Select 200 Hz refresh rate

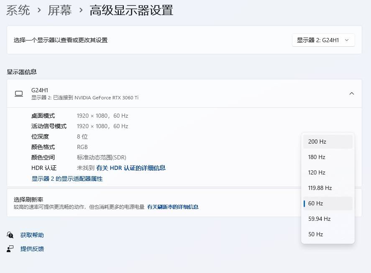click(x=328, y=142)
